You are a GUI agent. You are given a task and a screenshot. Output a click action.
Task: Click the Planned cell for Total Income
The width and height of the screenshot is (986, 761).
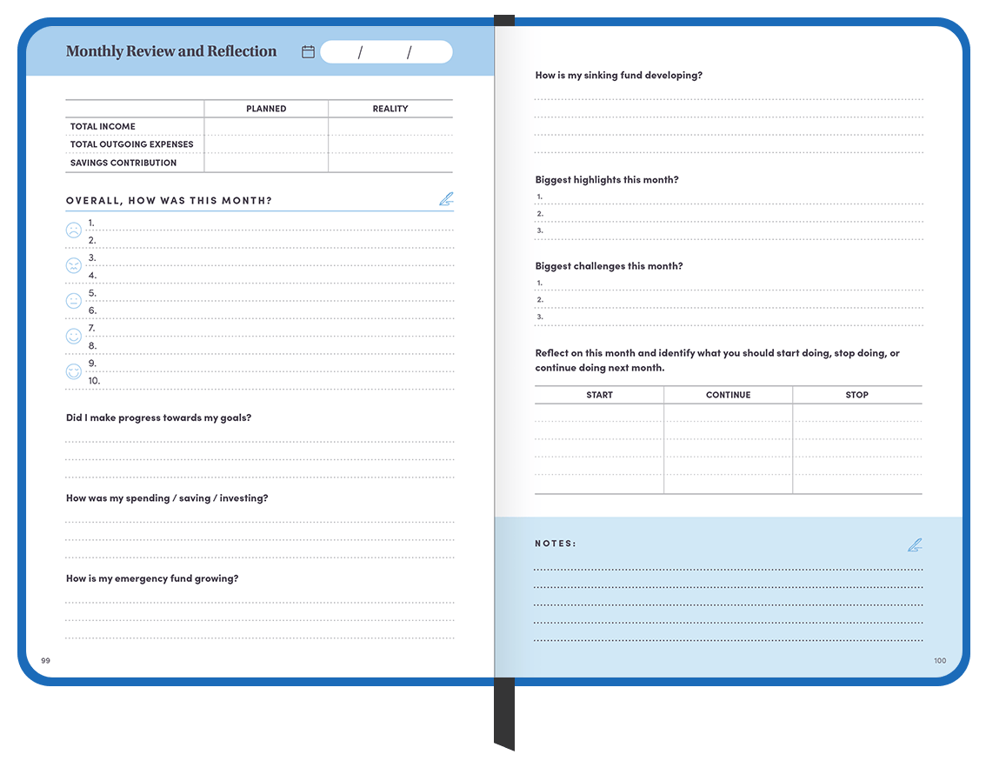266,127
